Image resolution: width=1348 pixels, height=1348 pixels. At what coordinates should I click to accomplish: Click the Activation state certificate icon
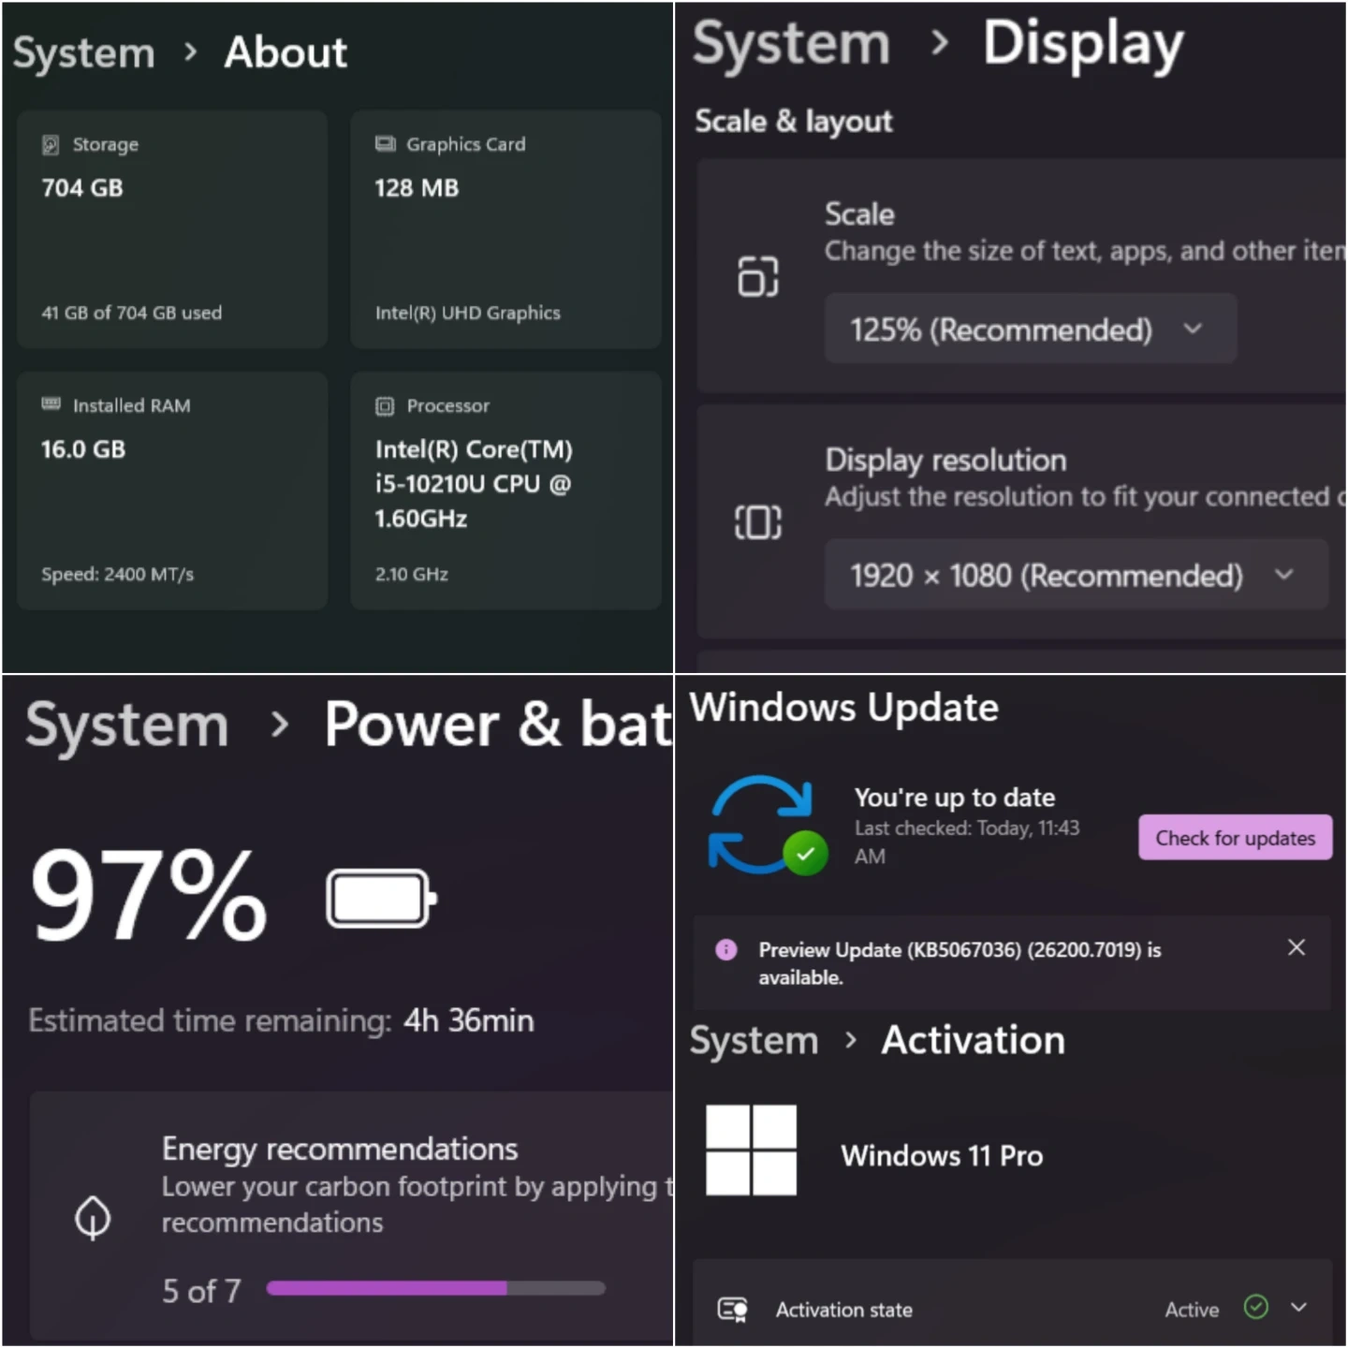pos(732,1309)
